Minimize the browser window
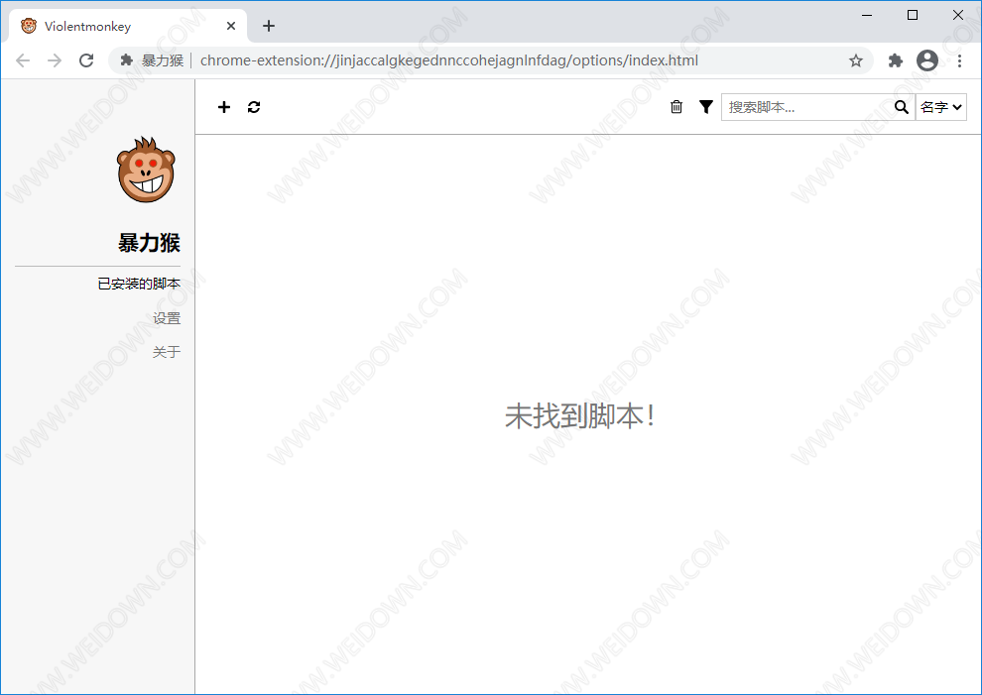The width and height of the screenshot is (982, 695). [x=867, y=15]
